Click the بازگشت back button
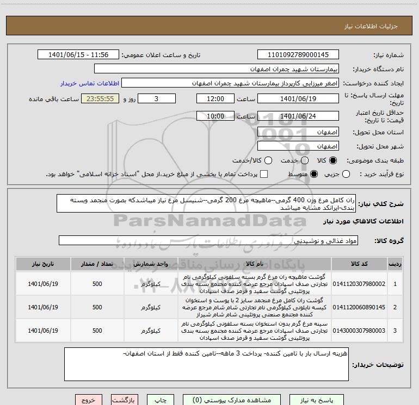Viewport: 419px width, 405px height. pyautogui.click(x=125, y=400)
